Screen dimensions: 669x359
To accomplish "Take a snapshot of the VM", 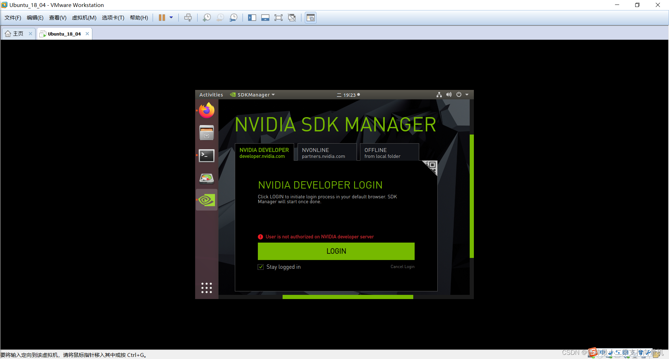I will point(207,18).
